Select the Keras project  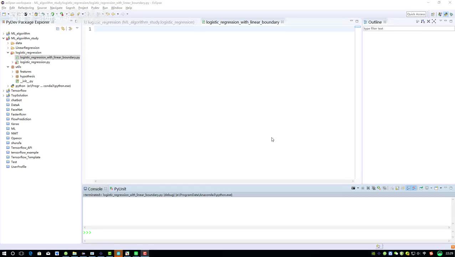coord(15,124)
